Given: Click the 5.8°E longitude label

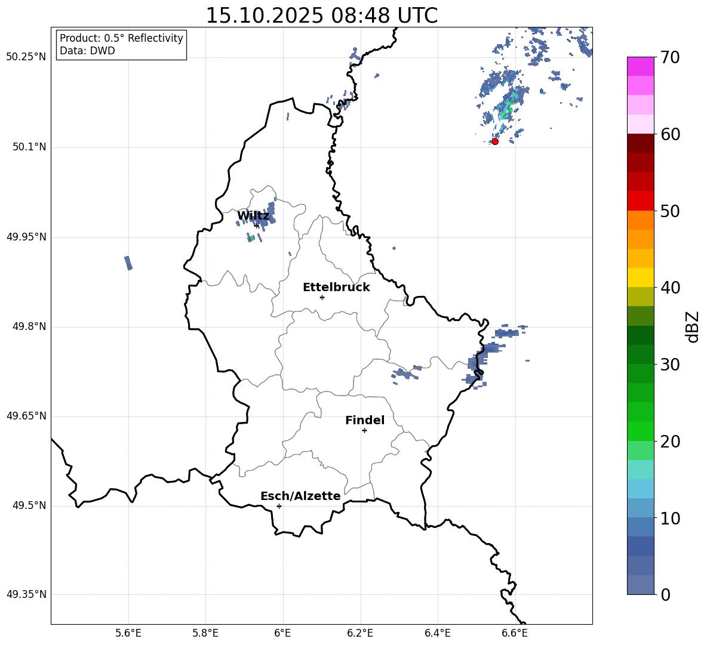Looking at the screenshot, I should [x=205, y=633].
